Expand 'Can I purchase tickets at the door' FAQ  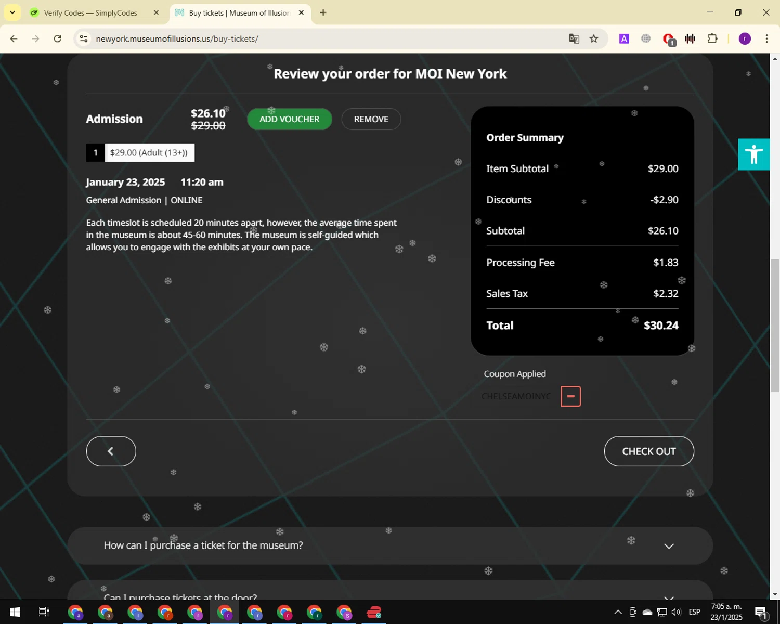point(390,590)
